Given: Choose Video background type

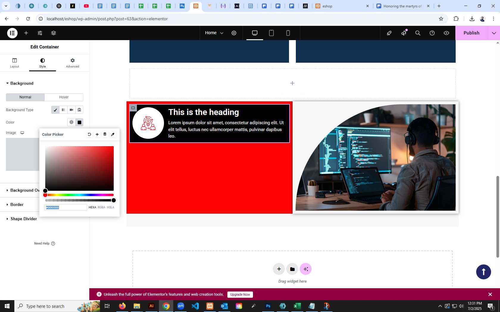Looking at the screenshot, I should coord(71,110).
